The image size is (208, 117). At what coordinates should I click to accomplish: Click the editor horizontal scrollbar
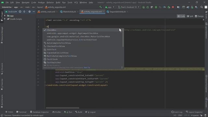[x=62, y=108]
